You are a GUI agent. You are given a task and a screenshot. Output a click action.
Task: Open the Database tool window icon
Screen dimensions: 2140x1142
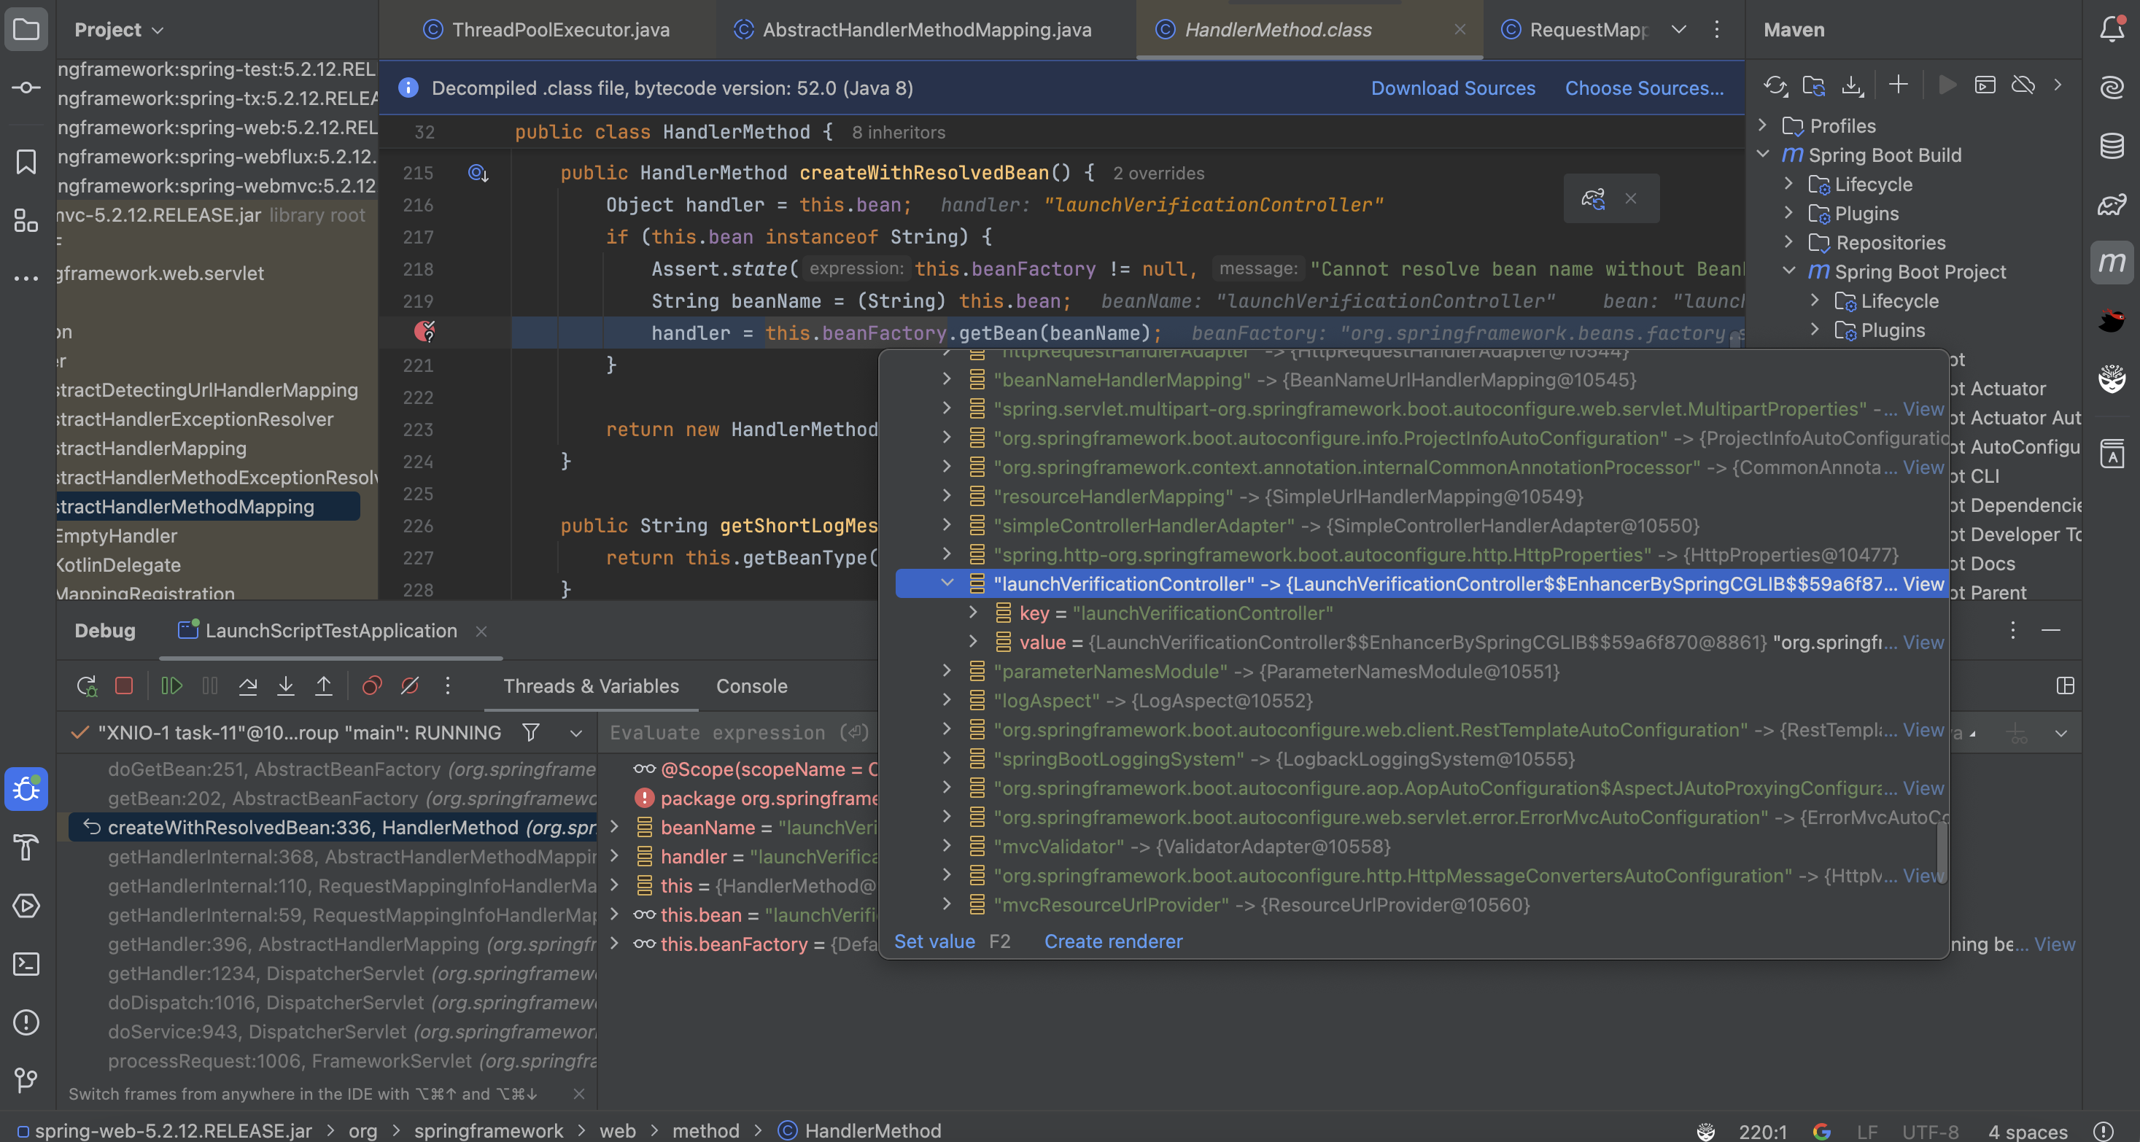pyautogui.click(x=2111, y=146)
